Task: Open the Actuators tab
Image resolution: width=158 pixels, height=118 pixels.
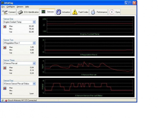Action: coord(63,12)
